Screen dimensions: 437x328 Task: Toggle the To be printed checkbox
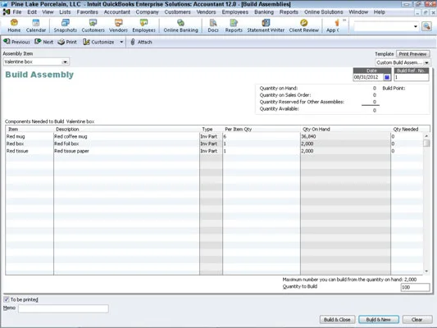(6, 299)
